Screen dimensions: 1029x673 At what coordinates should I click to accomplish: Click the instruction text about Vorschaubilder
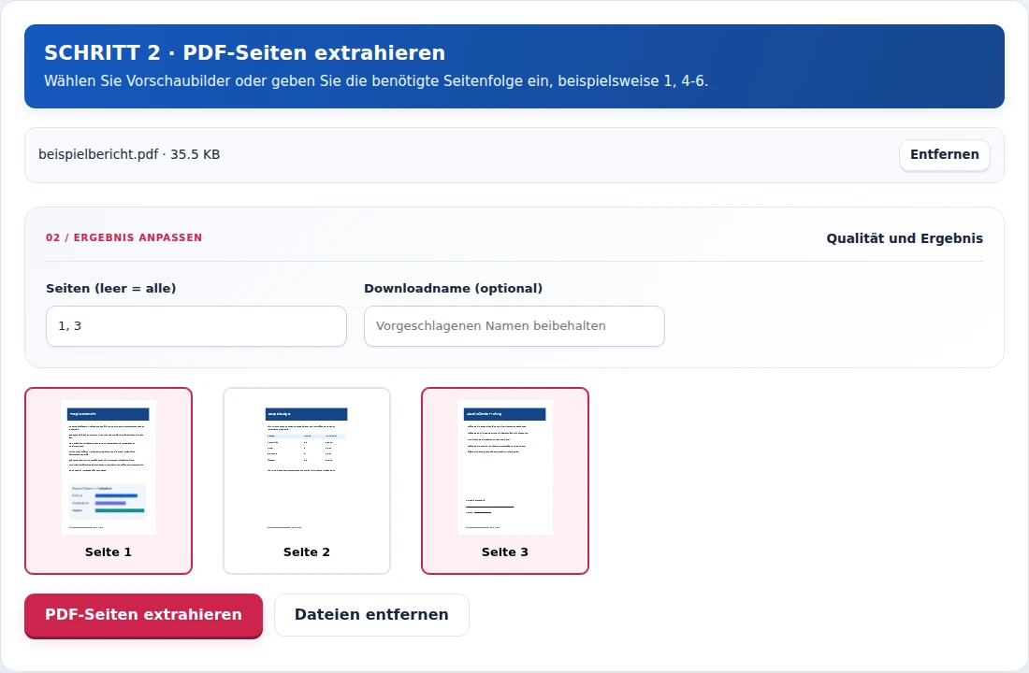pyautogui.click(x=376, y=81)
